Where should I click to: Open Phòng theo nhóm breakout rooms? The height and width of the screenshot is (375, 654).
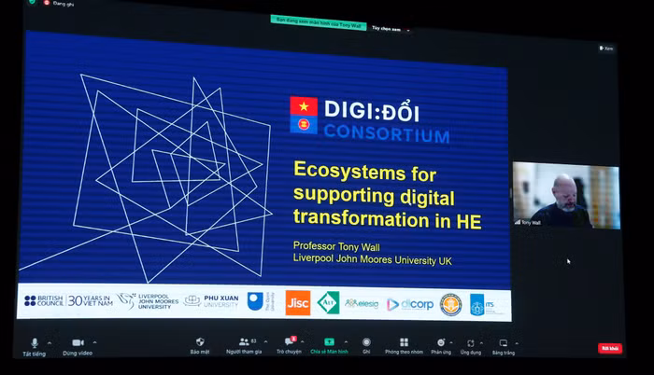(x=404, y=346)
